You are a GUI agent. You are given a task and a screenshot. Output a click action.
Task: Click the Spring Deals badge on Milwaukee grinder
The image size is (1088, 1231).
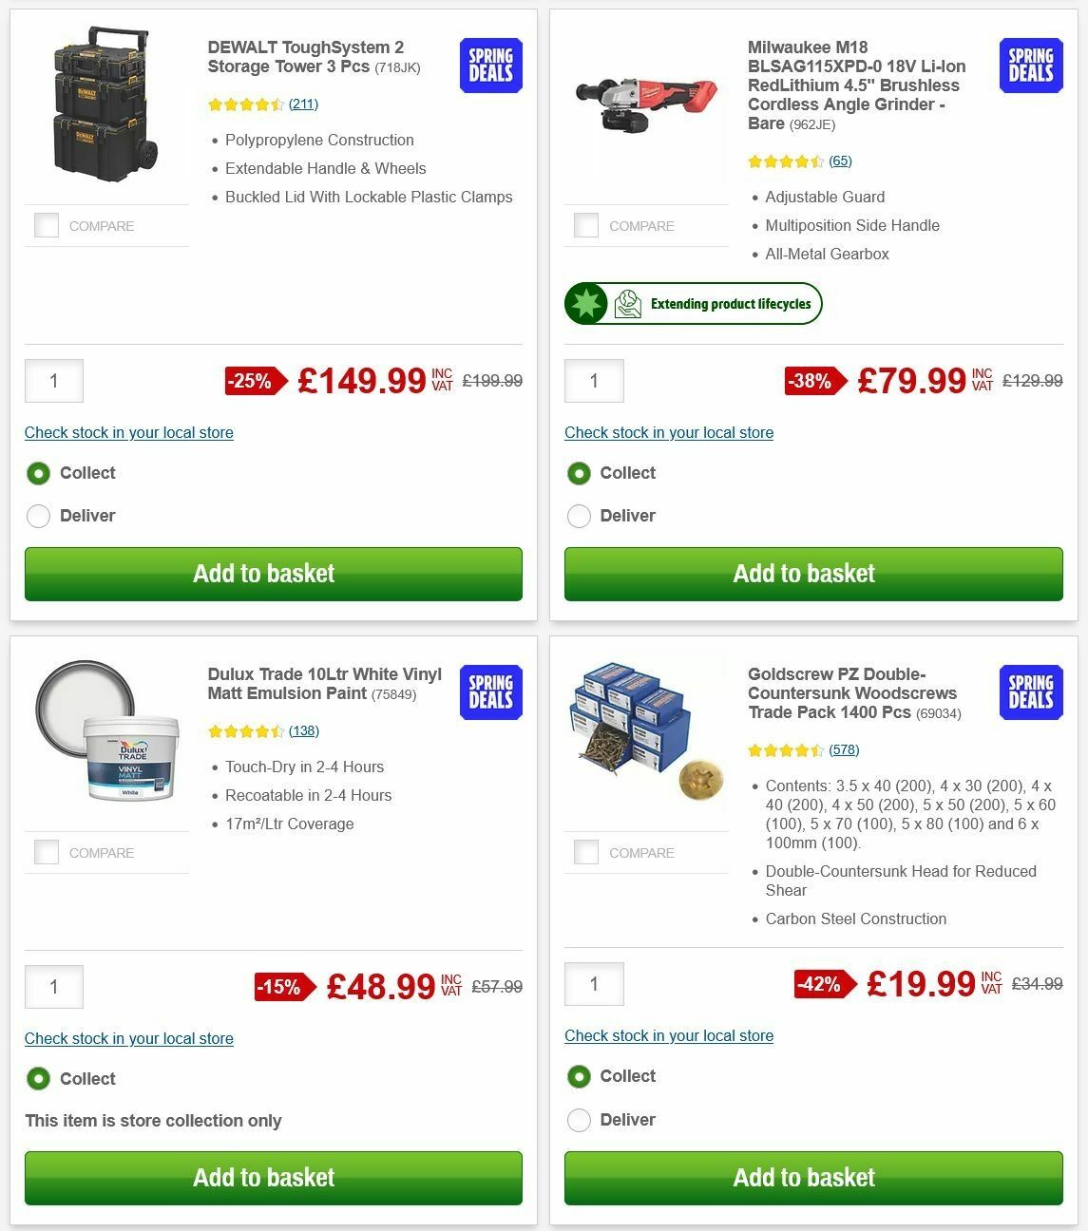pyautogui.click(x=1030, y=65)
